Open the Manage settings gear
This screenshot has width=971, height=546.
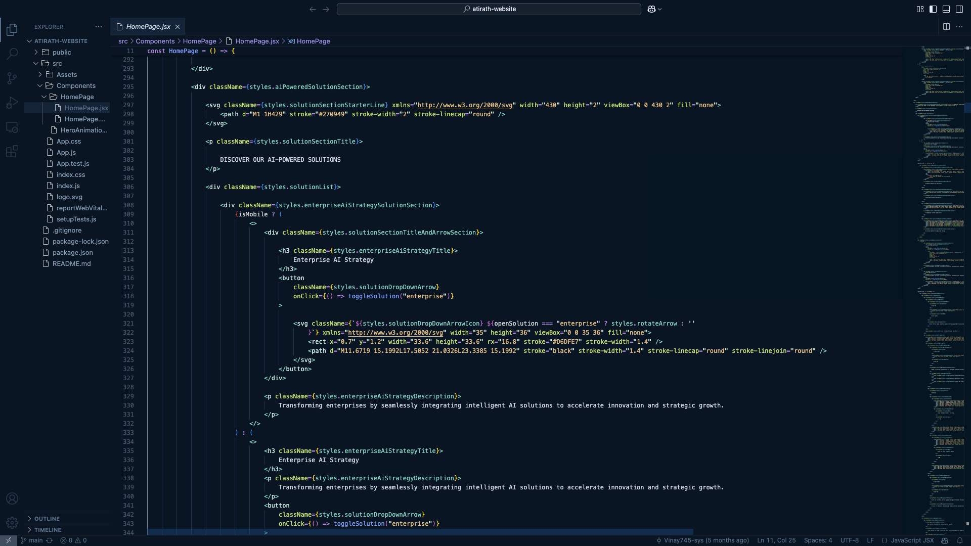pos(12,523)
